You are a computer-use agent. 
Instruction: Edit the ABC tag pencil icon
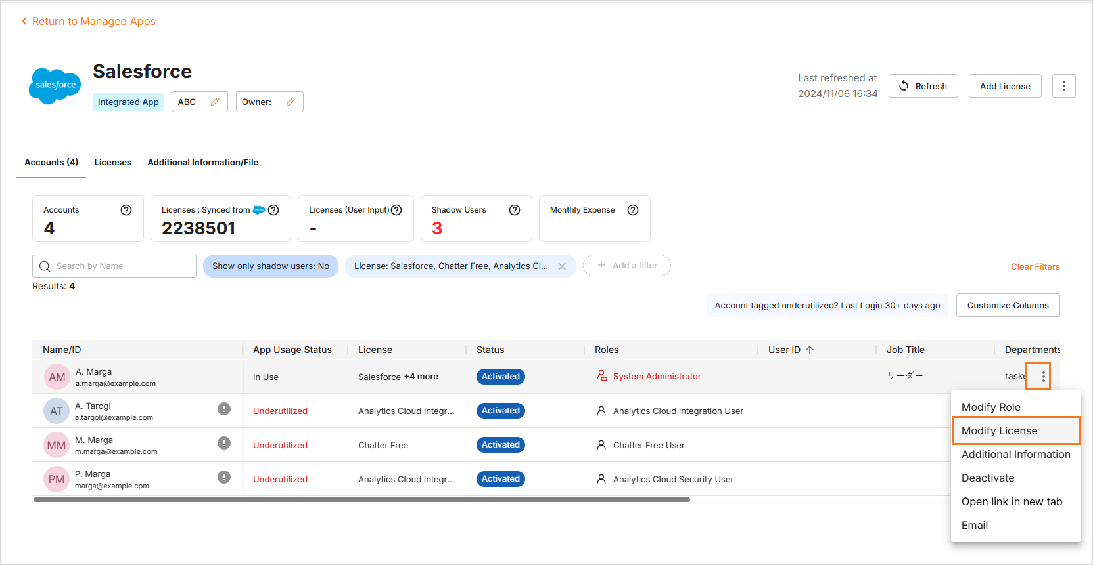[215, 102]
